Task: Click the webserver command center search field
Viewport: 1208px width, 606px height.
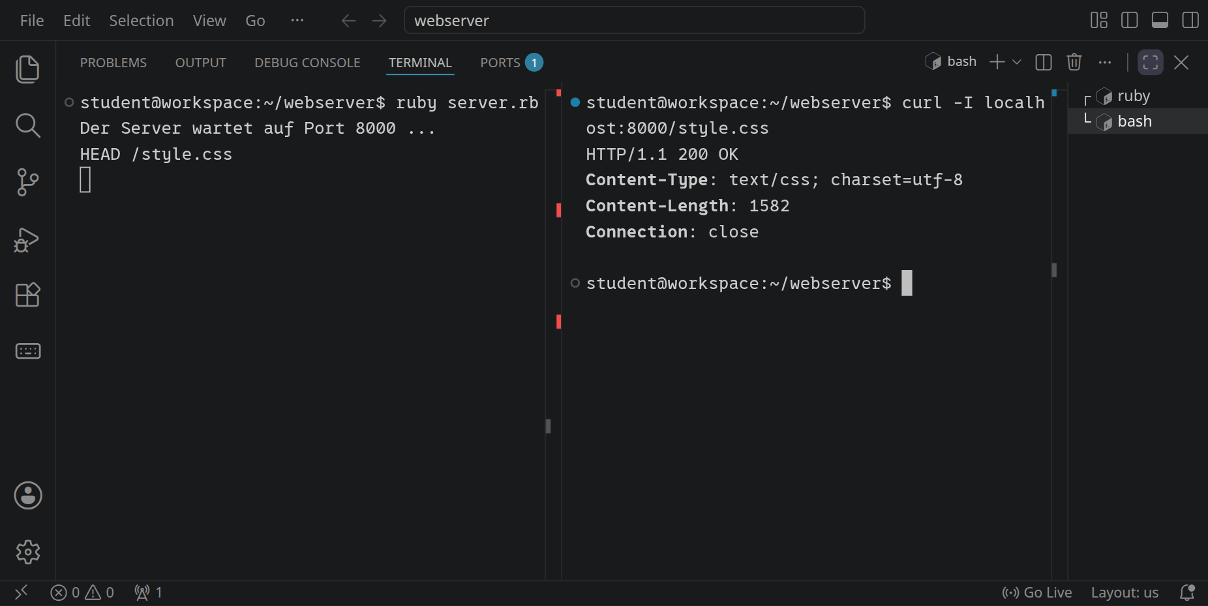Action: click(x=634, y=20)
